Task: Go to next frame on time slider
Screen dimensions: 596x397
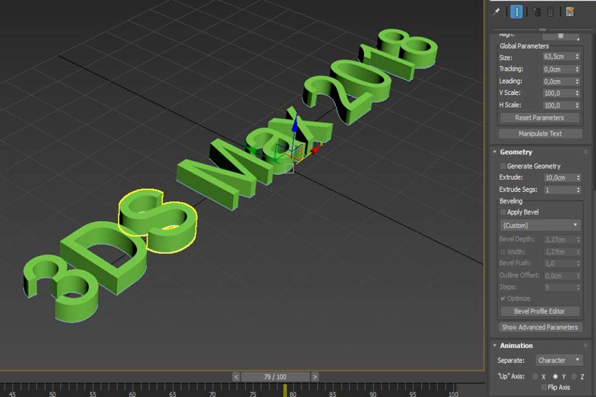Action: tap(315, 377)
